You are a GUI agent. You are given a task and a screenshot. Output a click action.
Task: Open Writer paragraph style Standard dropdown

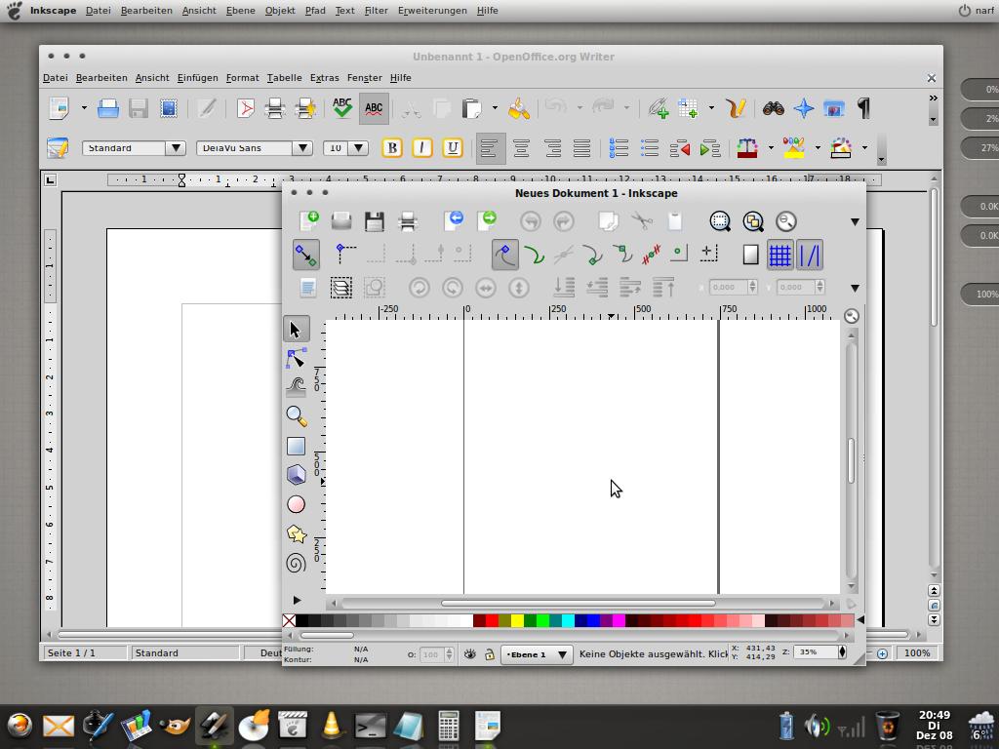click(x=176, y=148)
